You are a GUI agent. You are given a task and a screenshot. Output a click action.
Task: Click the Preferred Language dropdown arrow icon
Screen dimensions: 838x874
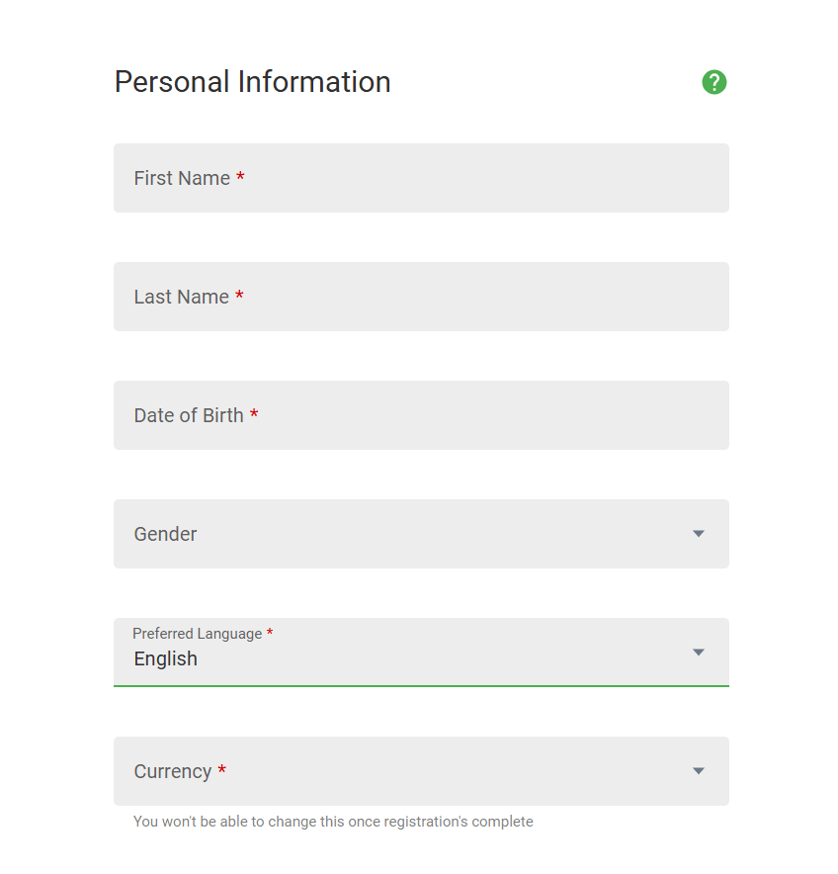(699, 653)
